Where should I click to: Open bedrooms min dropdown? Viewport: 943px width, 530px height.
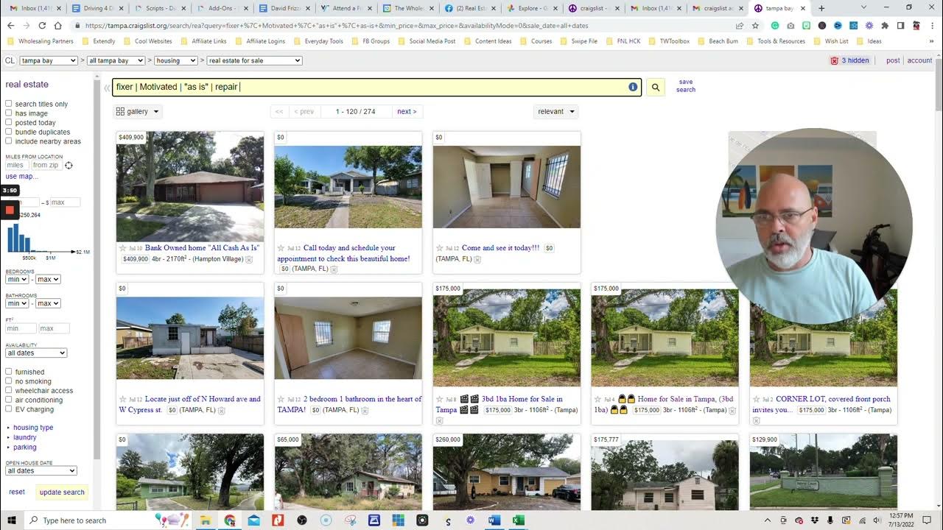tap(17, 280)
